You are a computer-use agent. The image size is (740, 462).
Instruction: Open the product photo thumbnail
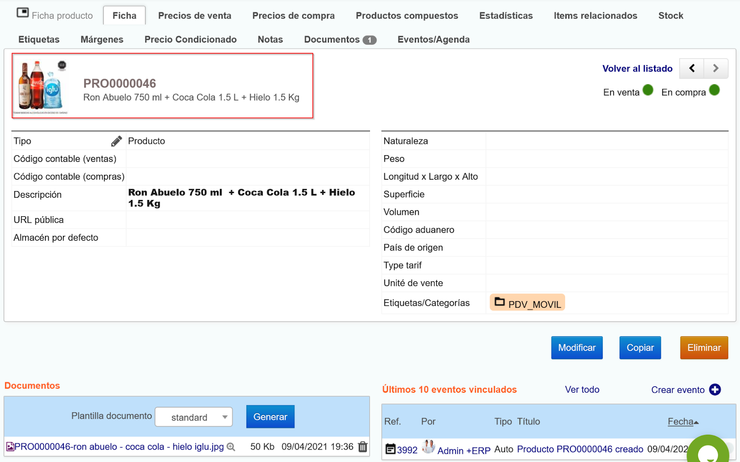41,87
